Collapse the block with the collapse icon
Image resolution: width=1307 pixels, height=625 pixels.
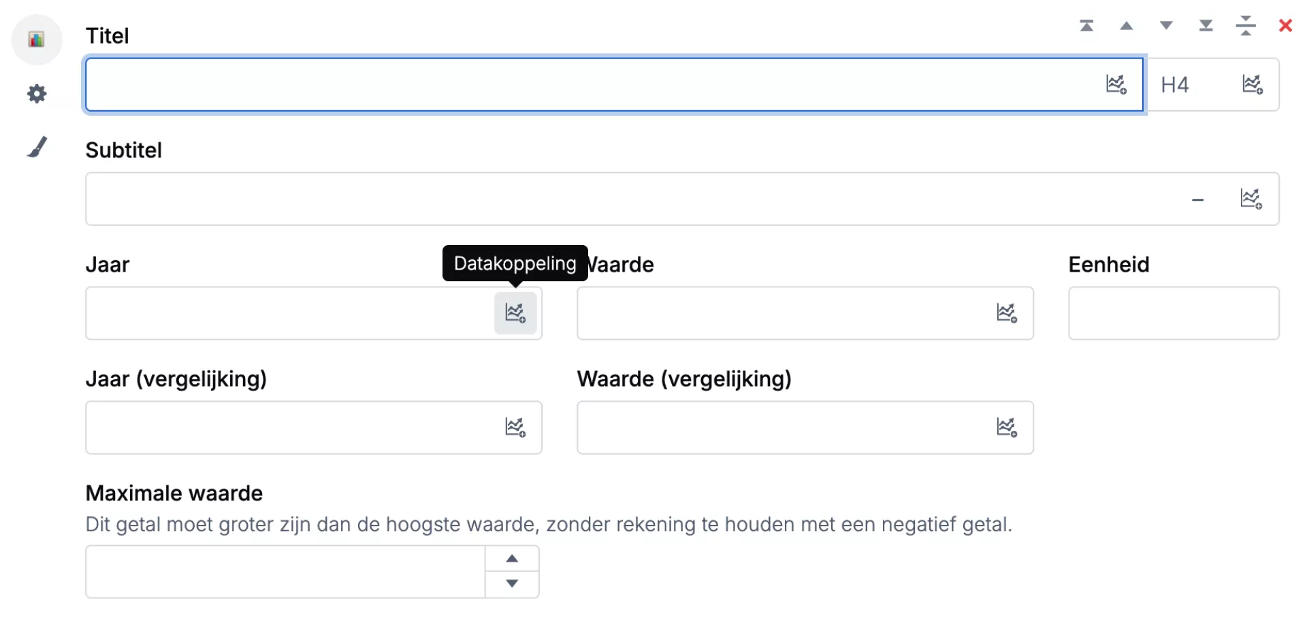pyautogui.click(x=1246, y=26)
